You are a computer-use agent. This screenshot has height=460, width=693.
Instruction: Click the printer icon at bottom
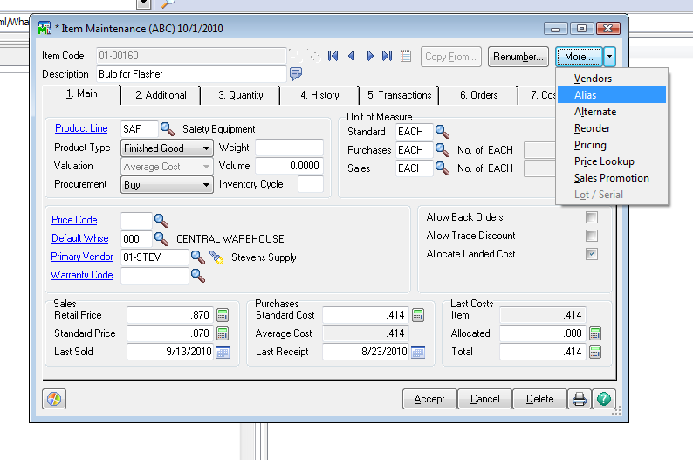[579, 399]
